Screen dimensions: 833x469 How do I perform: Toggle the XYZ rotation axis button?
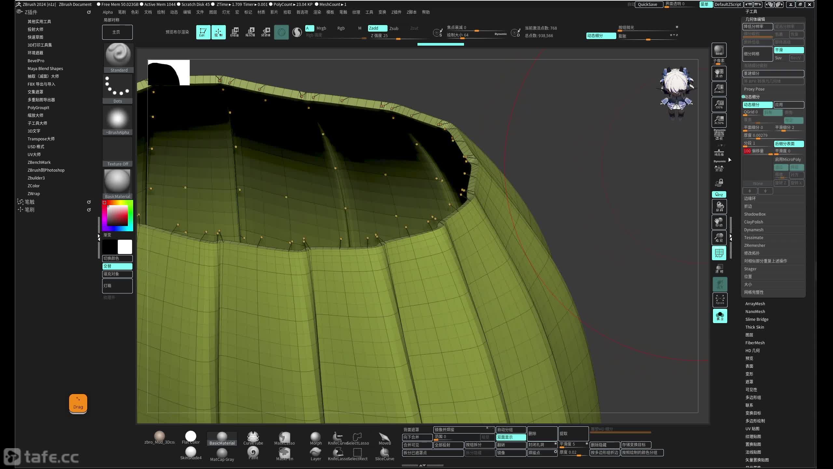click(719, 194)
